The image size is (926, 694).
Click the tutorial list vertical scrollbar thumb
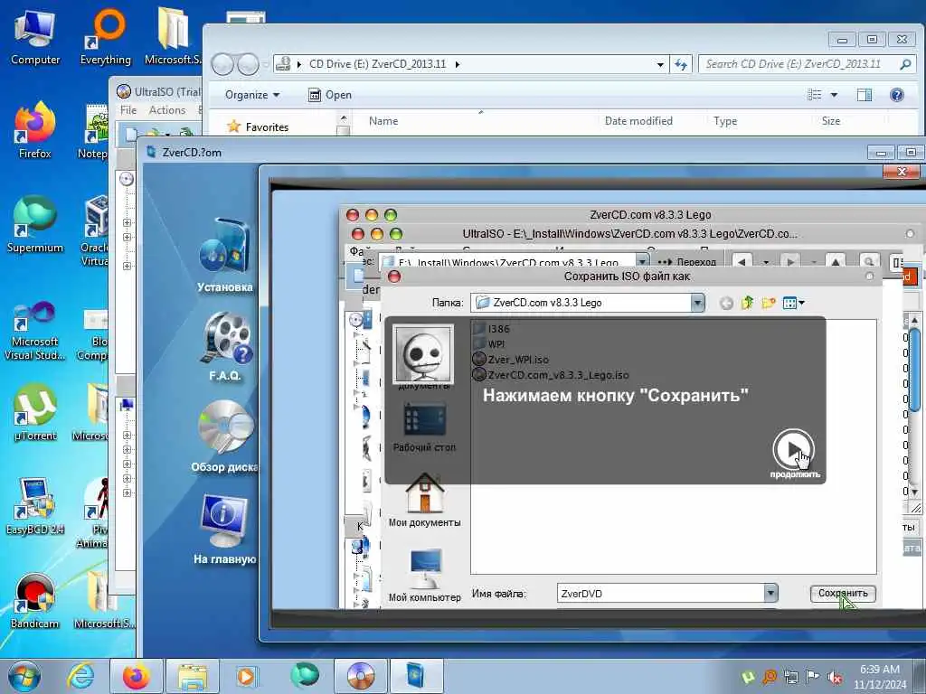coord(915,369)
